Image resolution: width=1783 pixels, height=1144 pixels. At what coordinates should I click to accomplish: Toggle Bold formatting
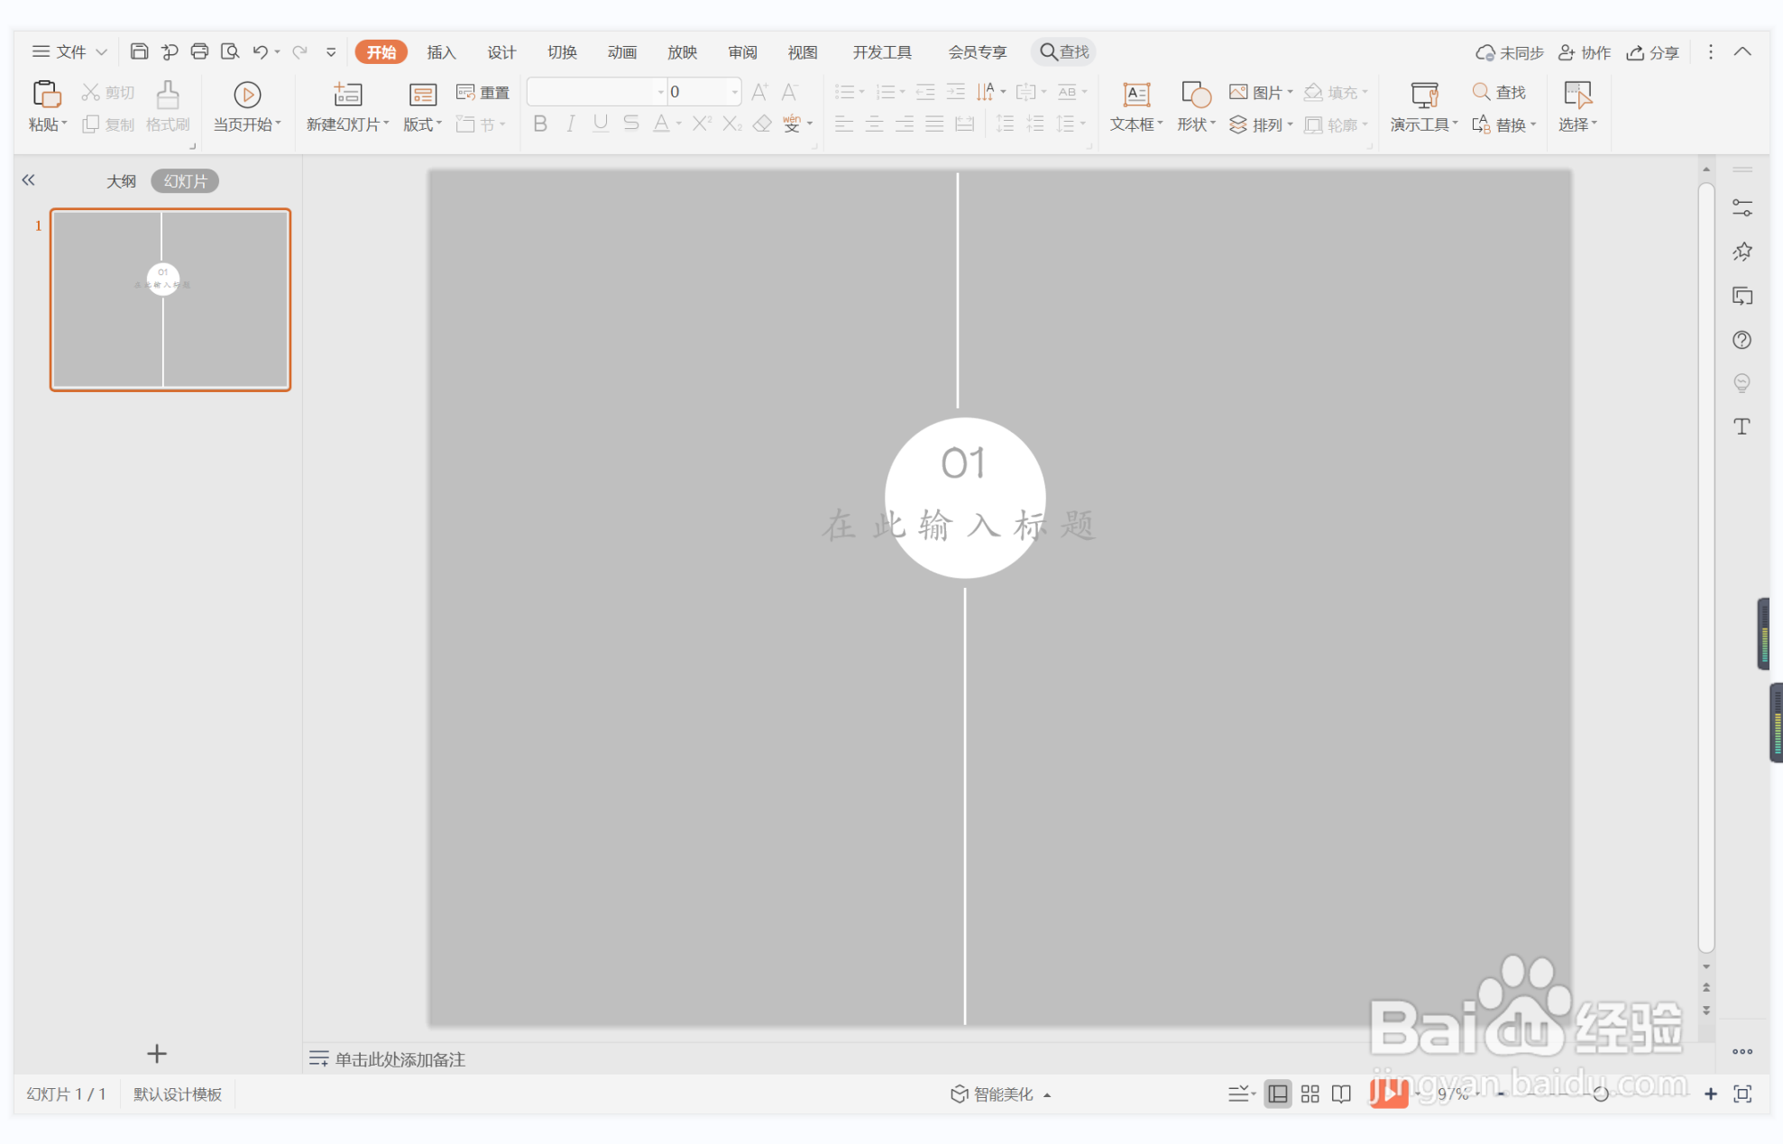tap(540, 124)
